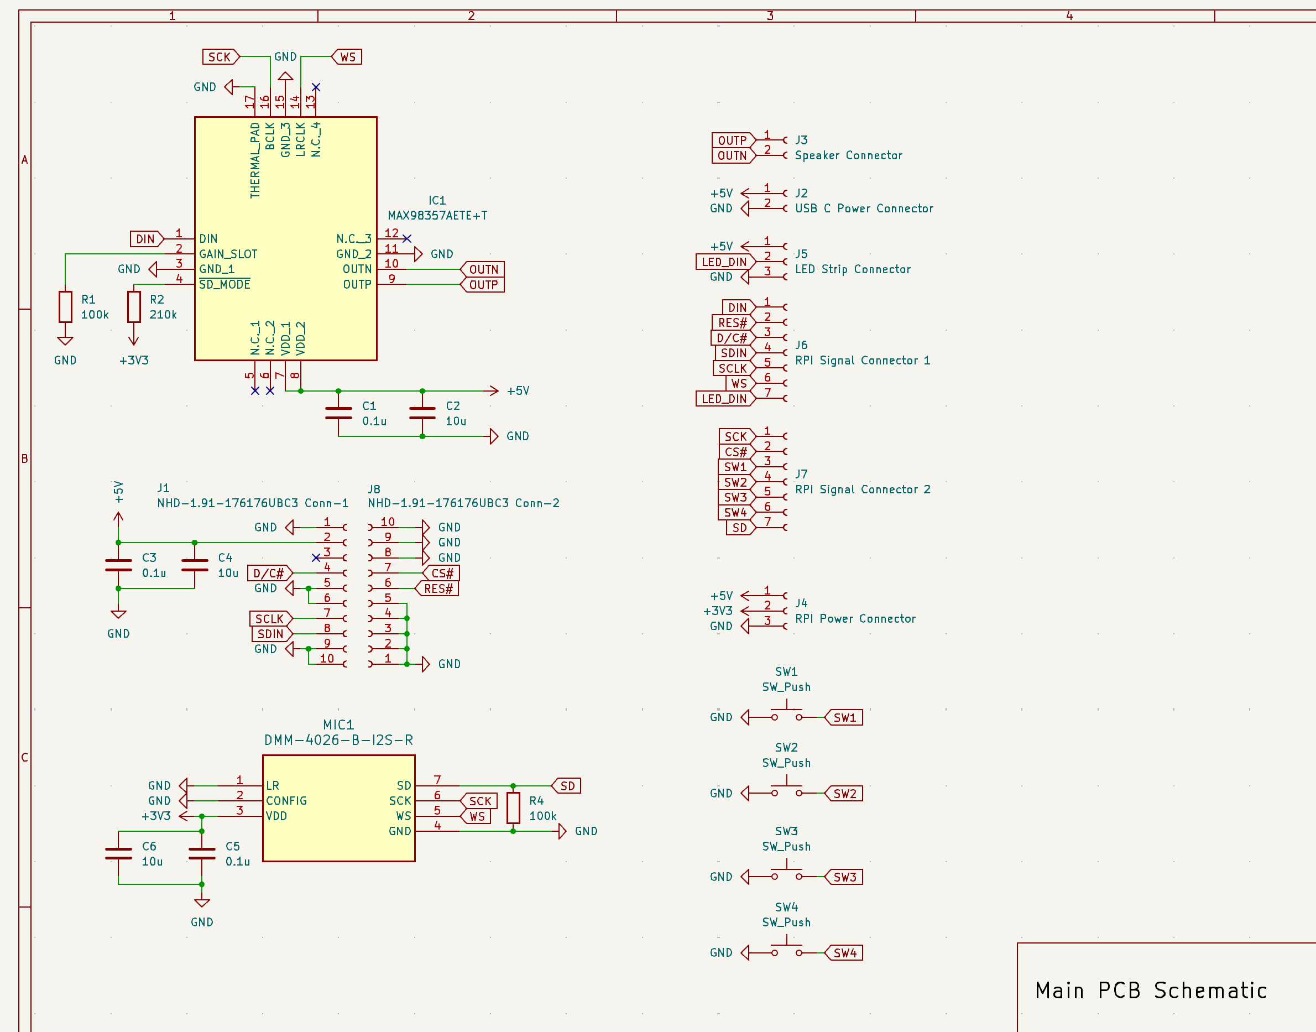Select capacitor C1 0.1u symbol
1316x1032 pixels.
click(x=338, y=413)
